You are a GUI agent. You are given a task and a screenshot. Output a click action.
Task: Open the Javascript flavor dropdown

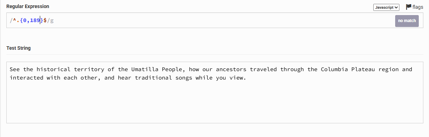point(386,7)
